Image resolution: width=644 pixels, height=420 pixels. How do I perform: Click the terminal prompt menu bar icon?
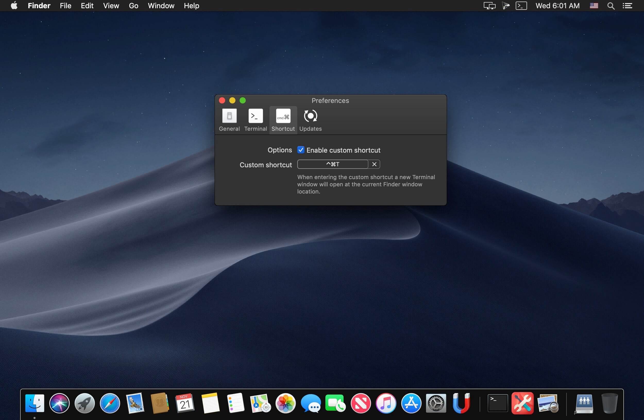521,6
